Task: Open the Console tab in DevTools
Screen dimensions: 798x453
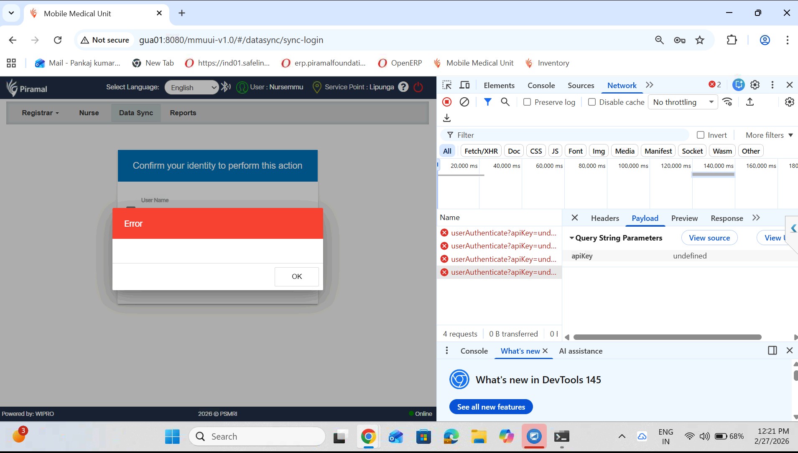Action: (541, 86)
